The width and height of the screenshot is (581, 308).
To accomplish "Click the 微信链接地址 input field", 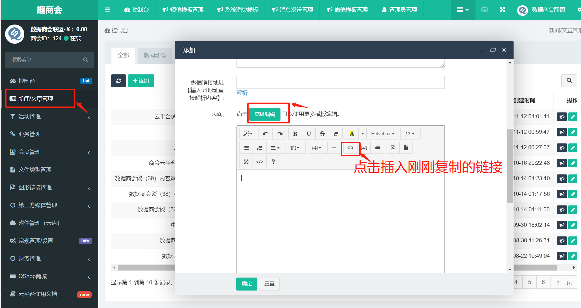I will pyautogui.click(x=340, y=82).
